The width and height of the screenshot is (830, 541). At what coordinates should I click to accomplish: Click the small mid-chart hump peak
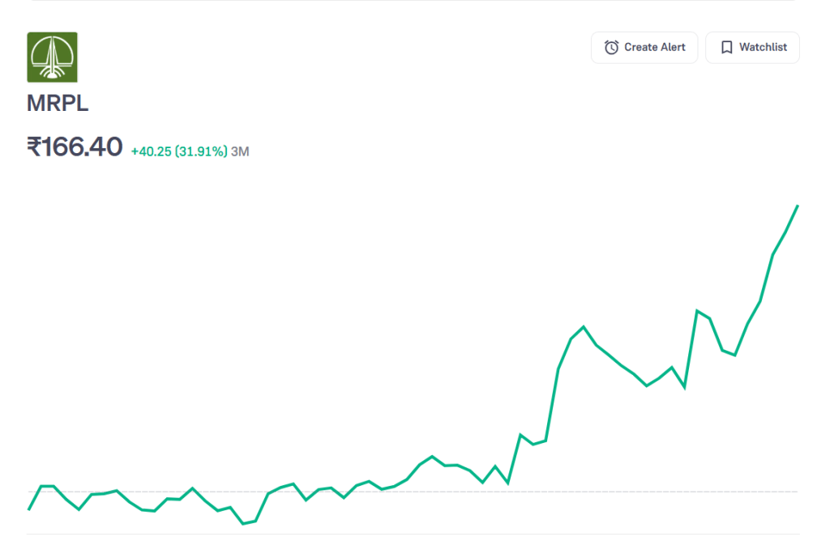pos(432,457)
